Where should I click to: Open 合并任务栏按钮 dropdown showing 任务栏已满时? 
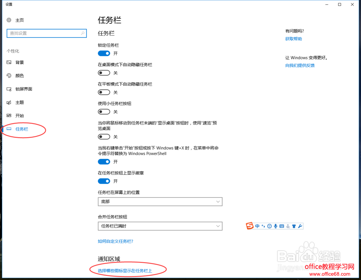pos(160,226)
